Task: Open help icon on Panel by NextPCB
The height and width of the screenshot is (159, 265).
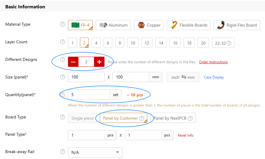Action: 190,118
